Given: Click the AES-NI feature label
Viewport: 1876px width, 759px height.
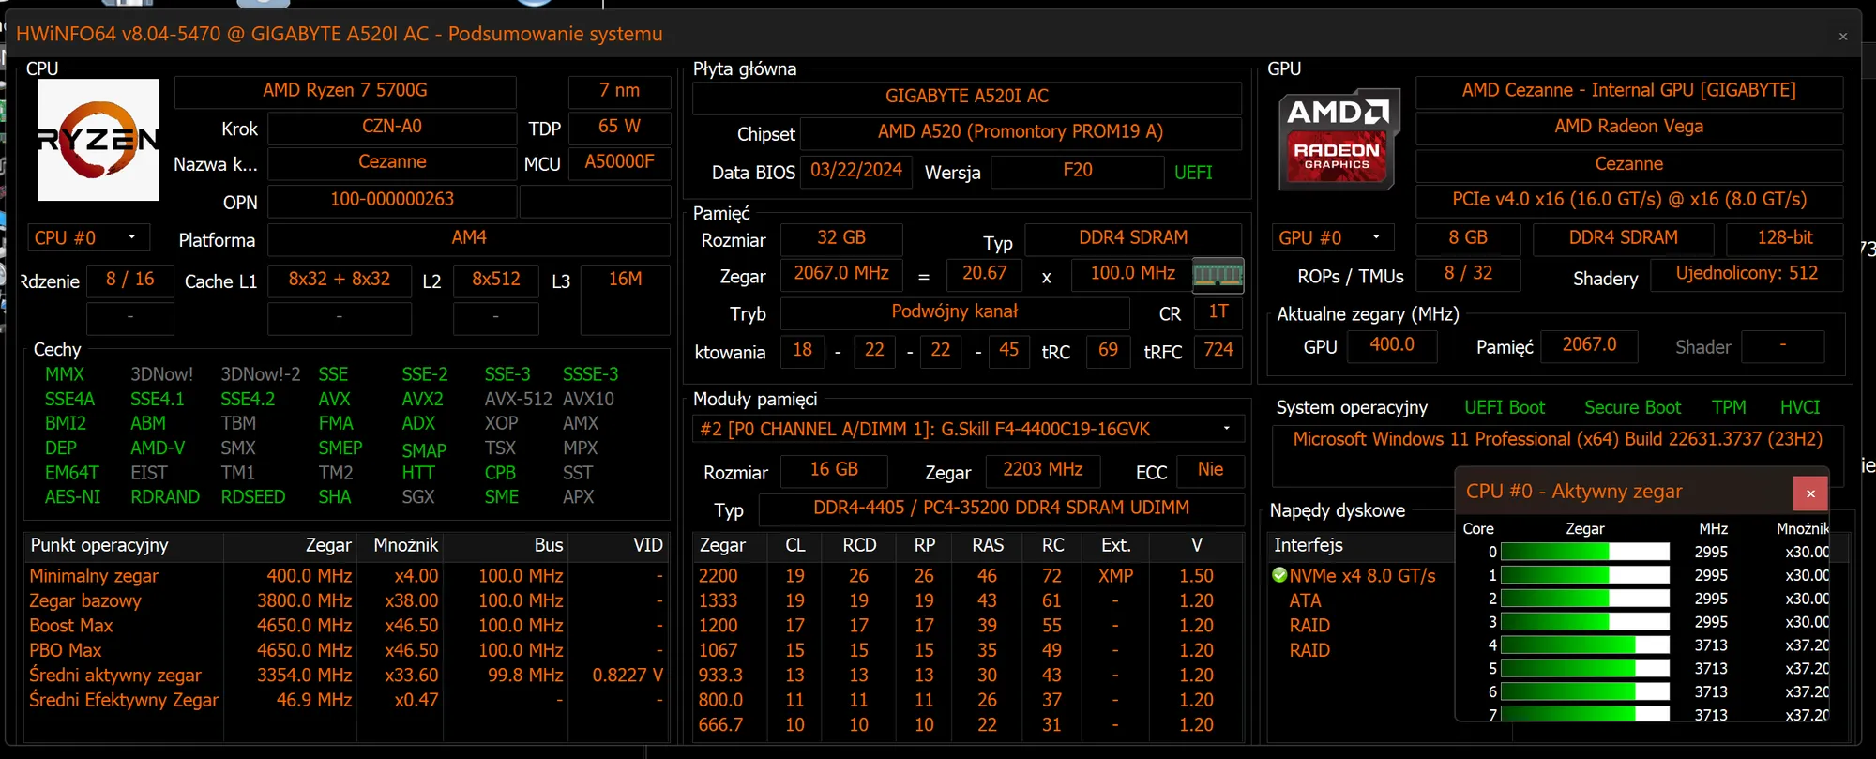Looking at the screenshot, I should (x=72, y=497).
